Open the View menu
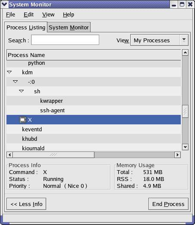 click(x=48, y=15)
